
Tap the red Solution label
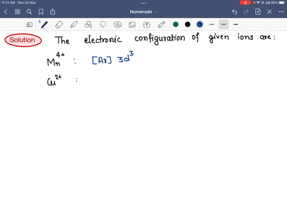point(23,40)
